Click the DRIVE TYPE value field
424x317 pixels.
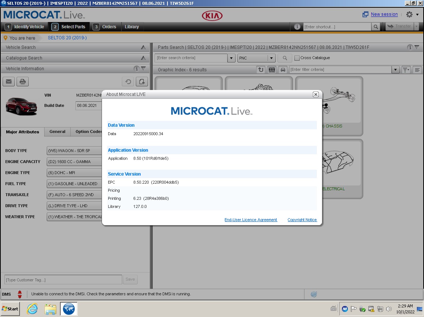point(74,206)
